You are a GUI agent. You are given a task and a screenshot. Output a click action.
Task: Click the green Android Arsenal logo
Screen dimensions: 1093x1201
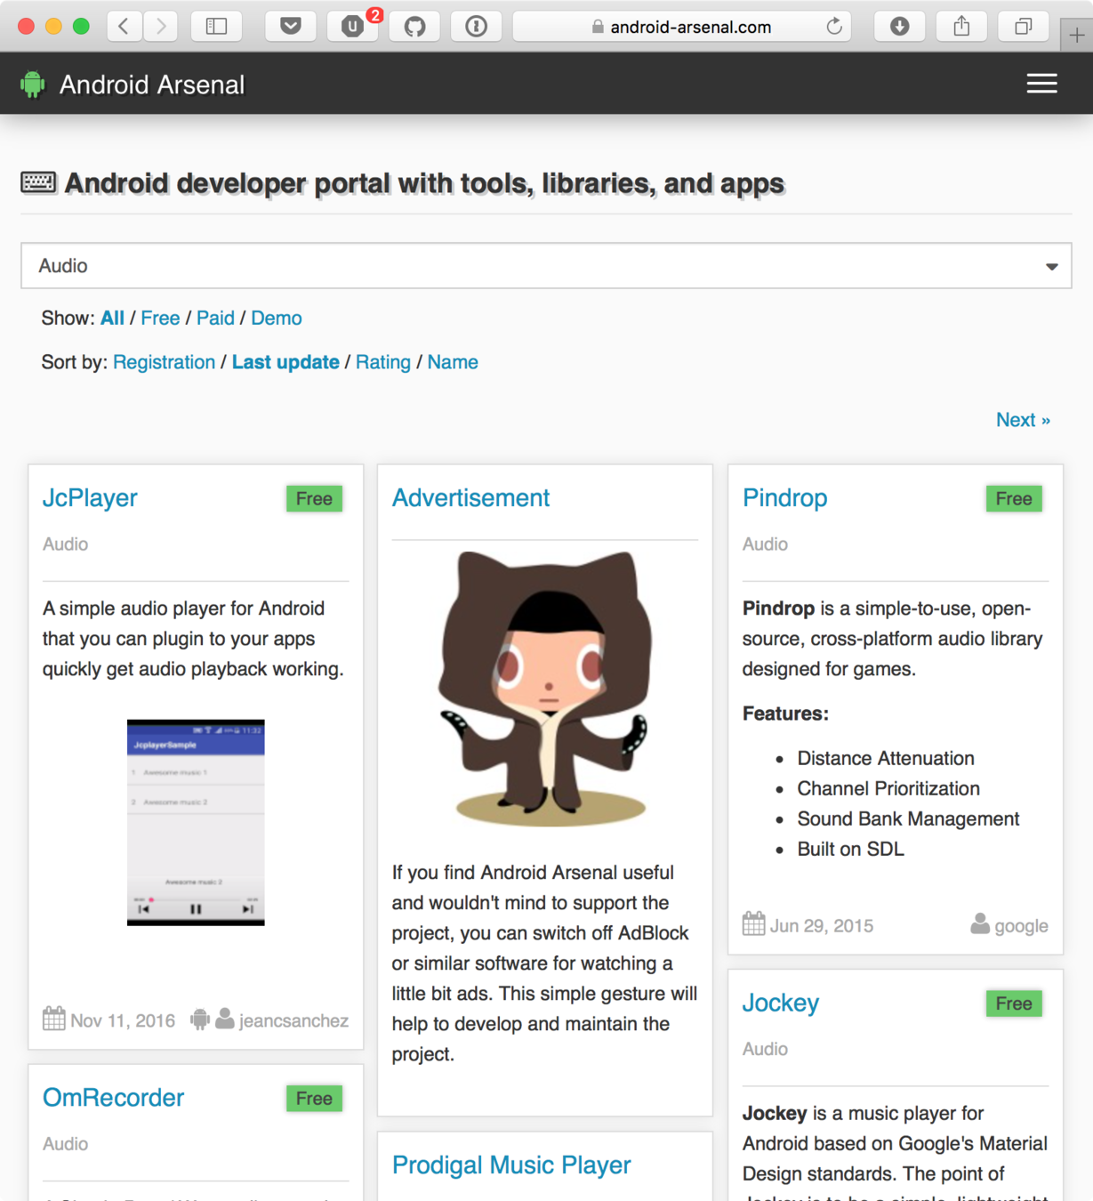click(33, 85)
